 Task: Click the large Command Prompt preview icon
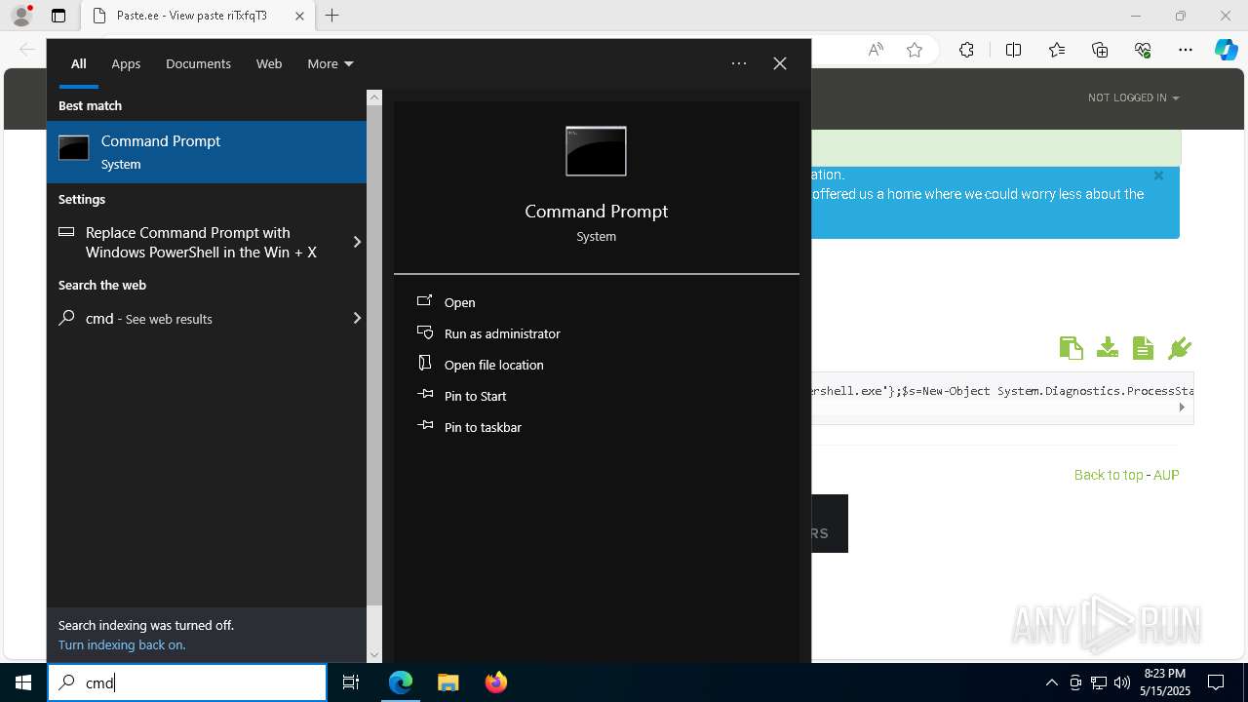click(596, 151)
